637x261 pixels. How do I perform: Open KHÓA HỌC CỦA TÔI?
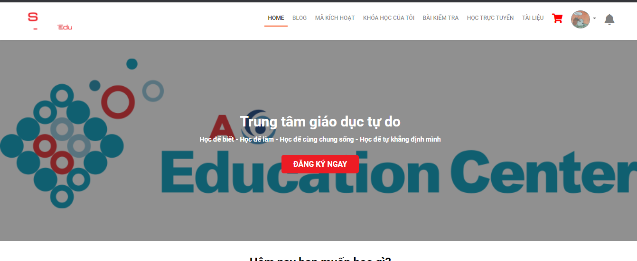389,18
